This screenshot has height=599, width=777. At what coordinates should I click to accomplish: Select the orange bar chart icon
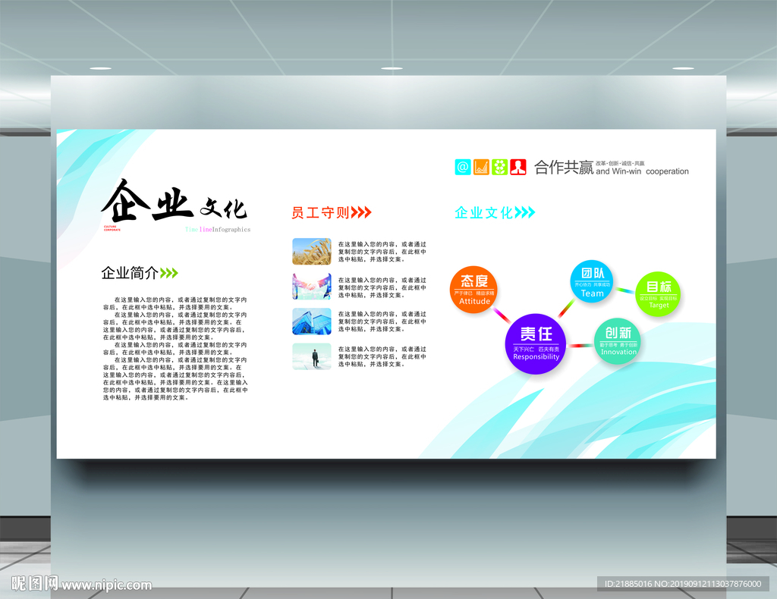click(x=481, y=167)
